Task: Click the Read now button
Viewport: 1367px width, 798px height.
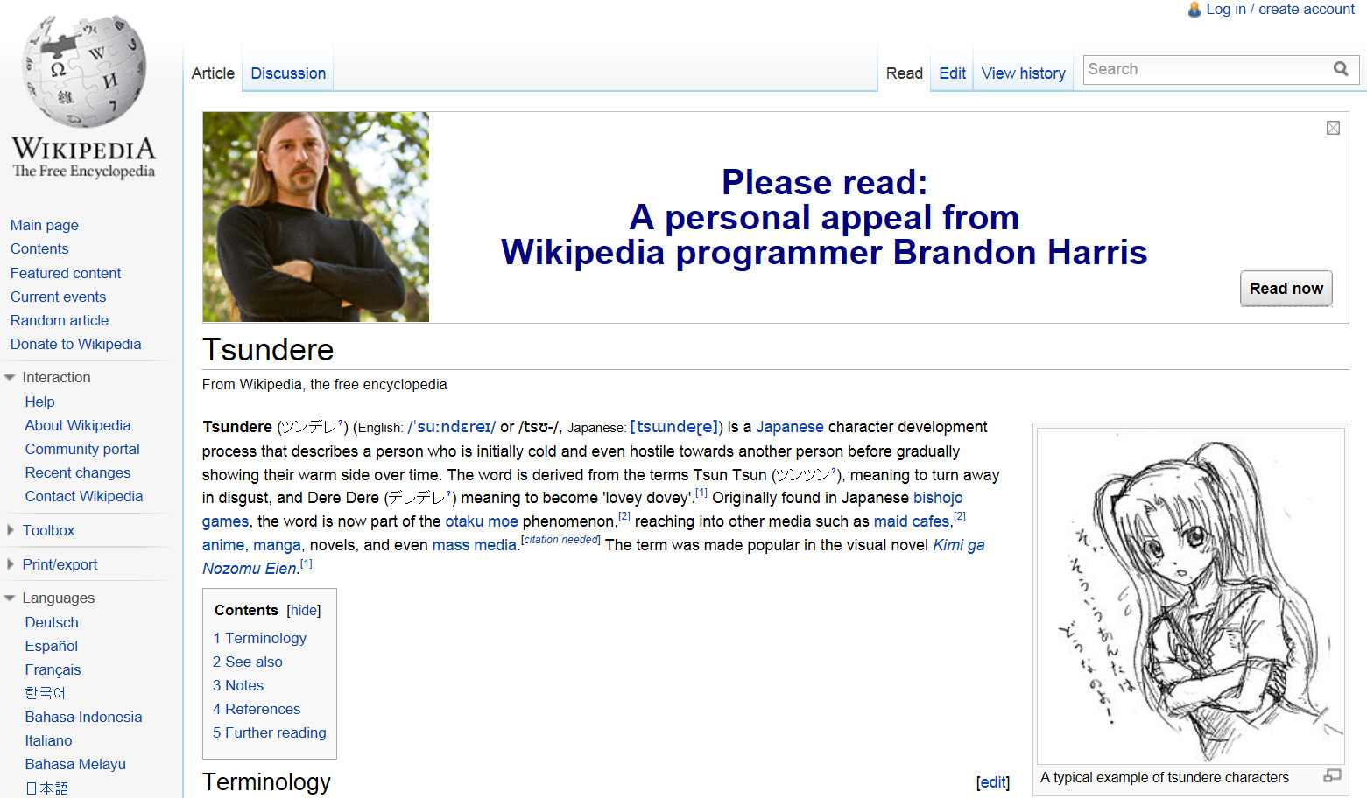Action: (1286, 289)
